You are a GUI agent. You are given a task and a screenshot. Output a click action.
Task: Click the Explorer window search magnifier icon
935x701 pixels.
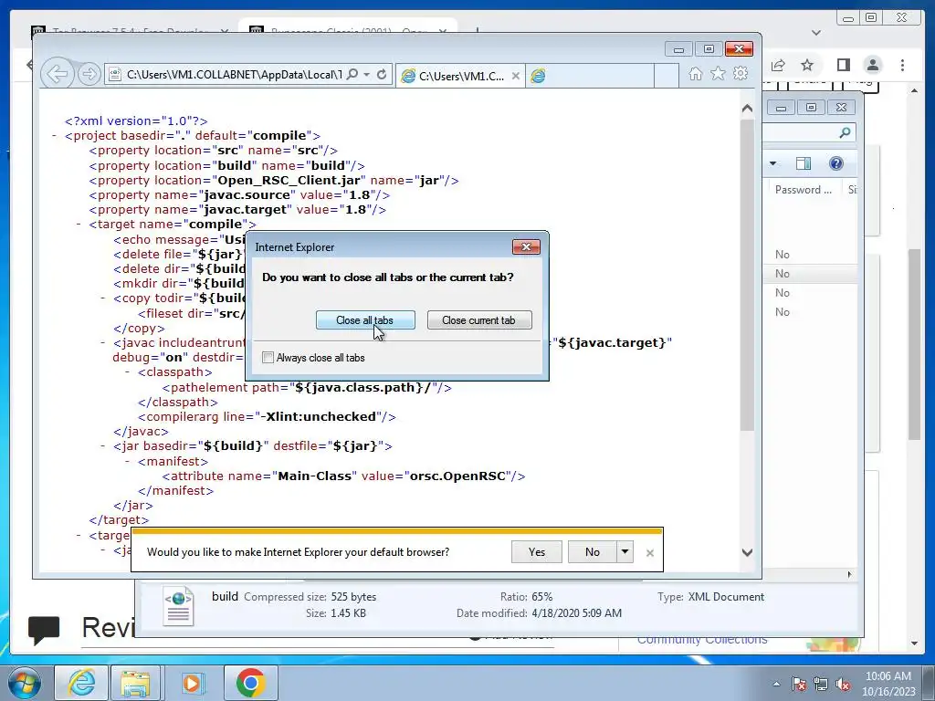coord(845,132)
